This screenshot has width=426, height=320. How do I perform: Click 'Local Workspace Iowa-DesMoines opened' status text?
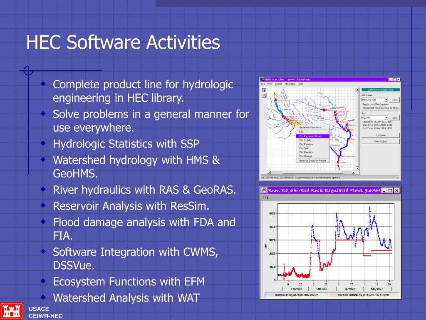pyautogui.click(x=317, y=177)
